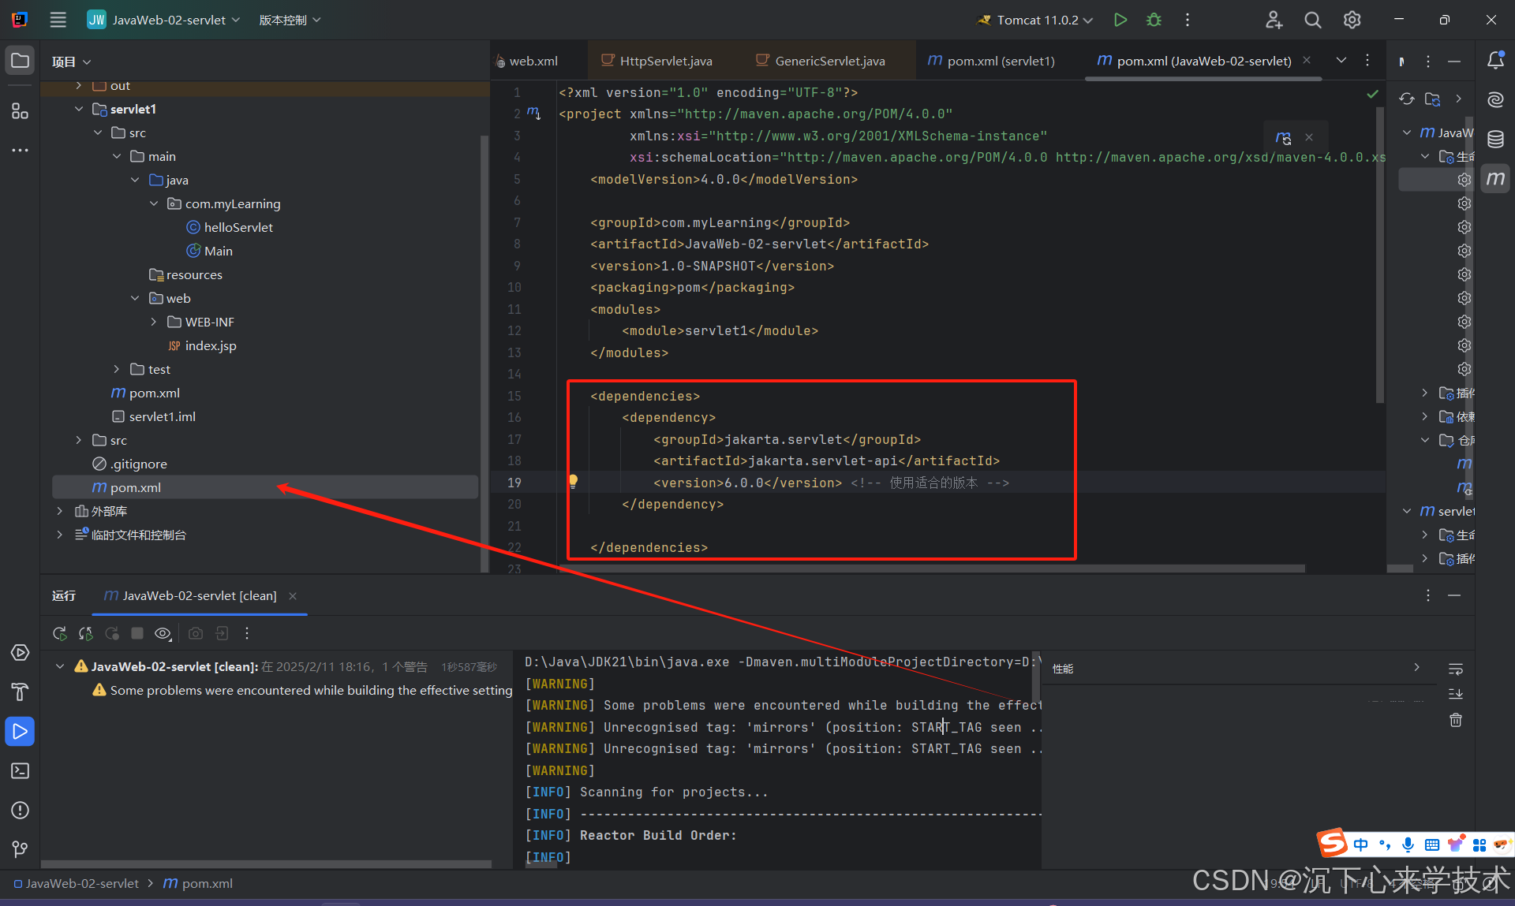This screenshot has height=906, width=1515.
Task: Click the editor horizontal scrollbar
Action: pyautogui.click(x=931, y=568)
